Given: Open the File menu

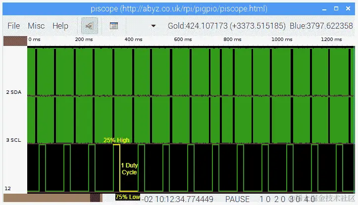Looking at the screenshot, I should (13, 26).
